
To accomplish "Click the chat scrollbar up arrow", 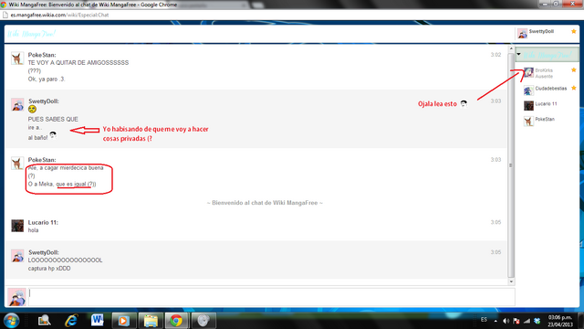I will 511,48.
